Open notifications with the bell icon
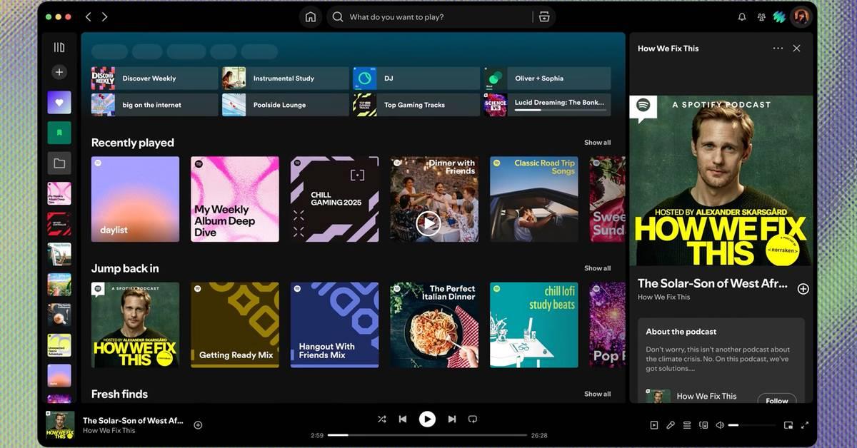The image size is (857, 448). pos(742,17)
